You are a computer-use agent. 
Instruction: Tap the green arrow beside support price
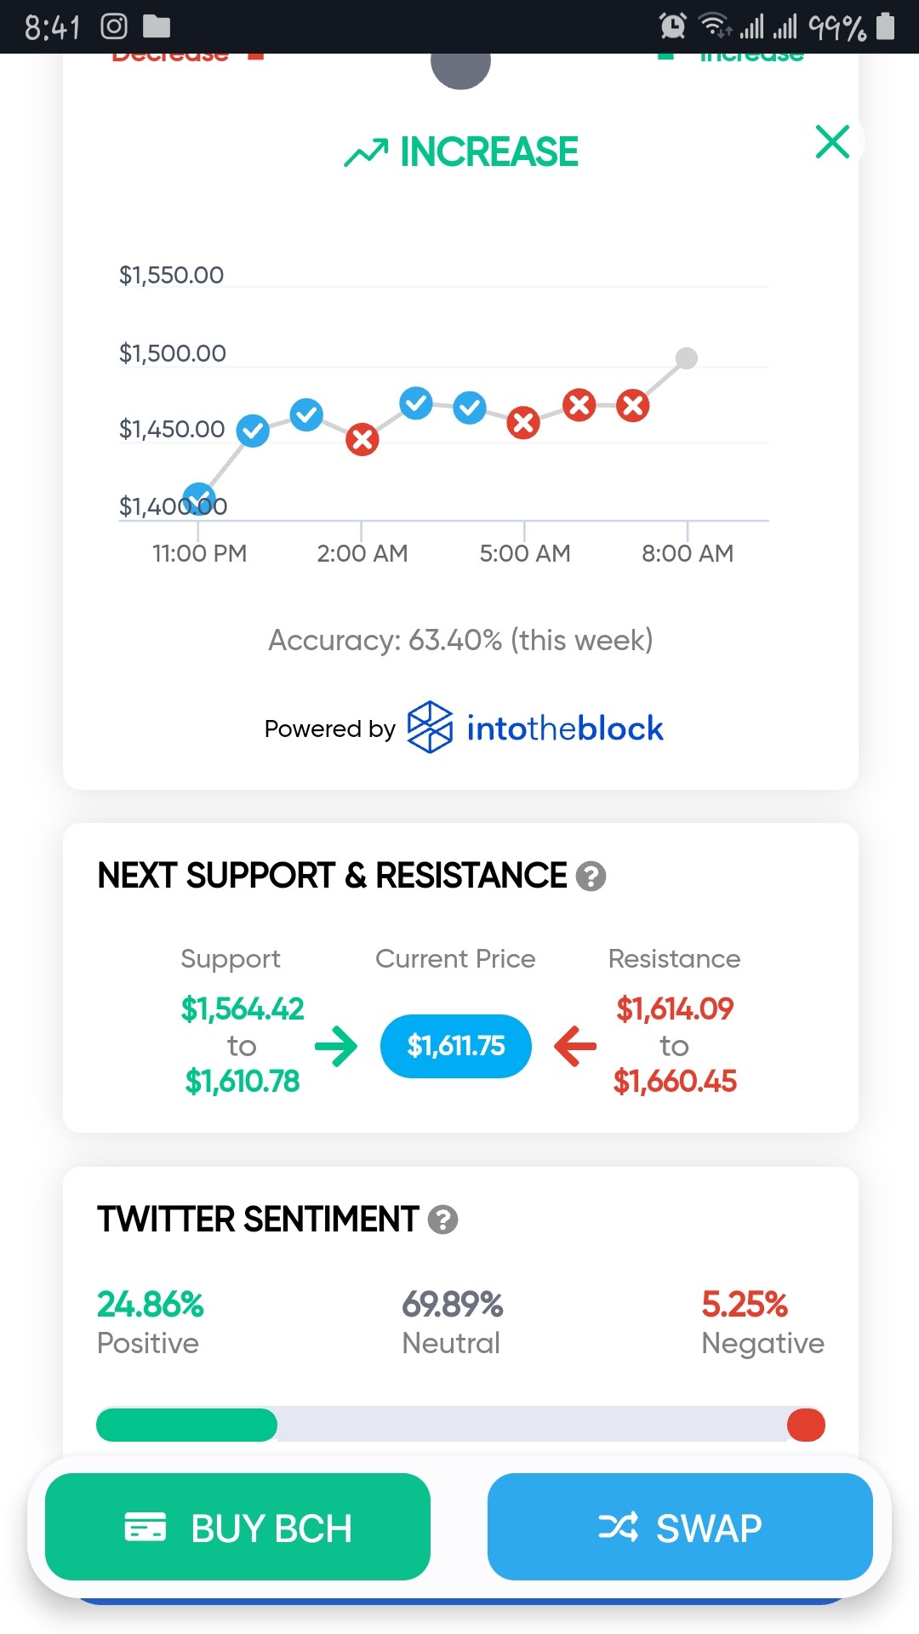coord(336,1046)
